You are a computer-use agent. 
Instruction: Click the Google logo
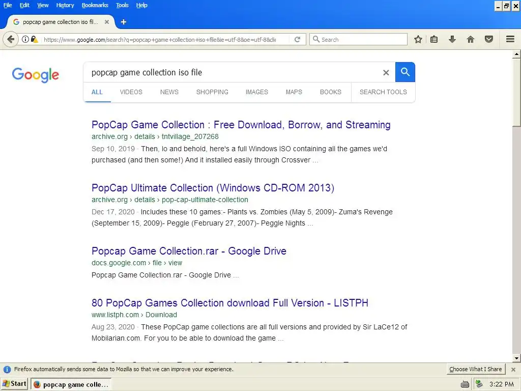pyautogui.click(x=36, y=75)
